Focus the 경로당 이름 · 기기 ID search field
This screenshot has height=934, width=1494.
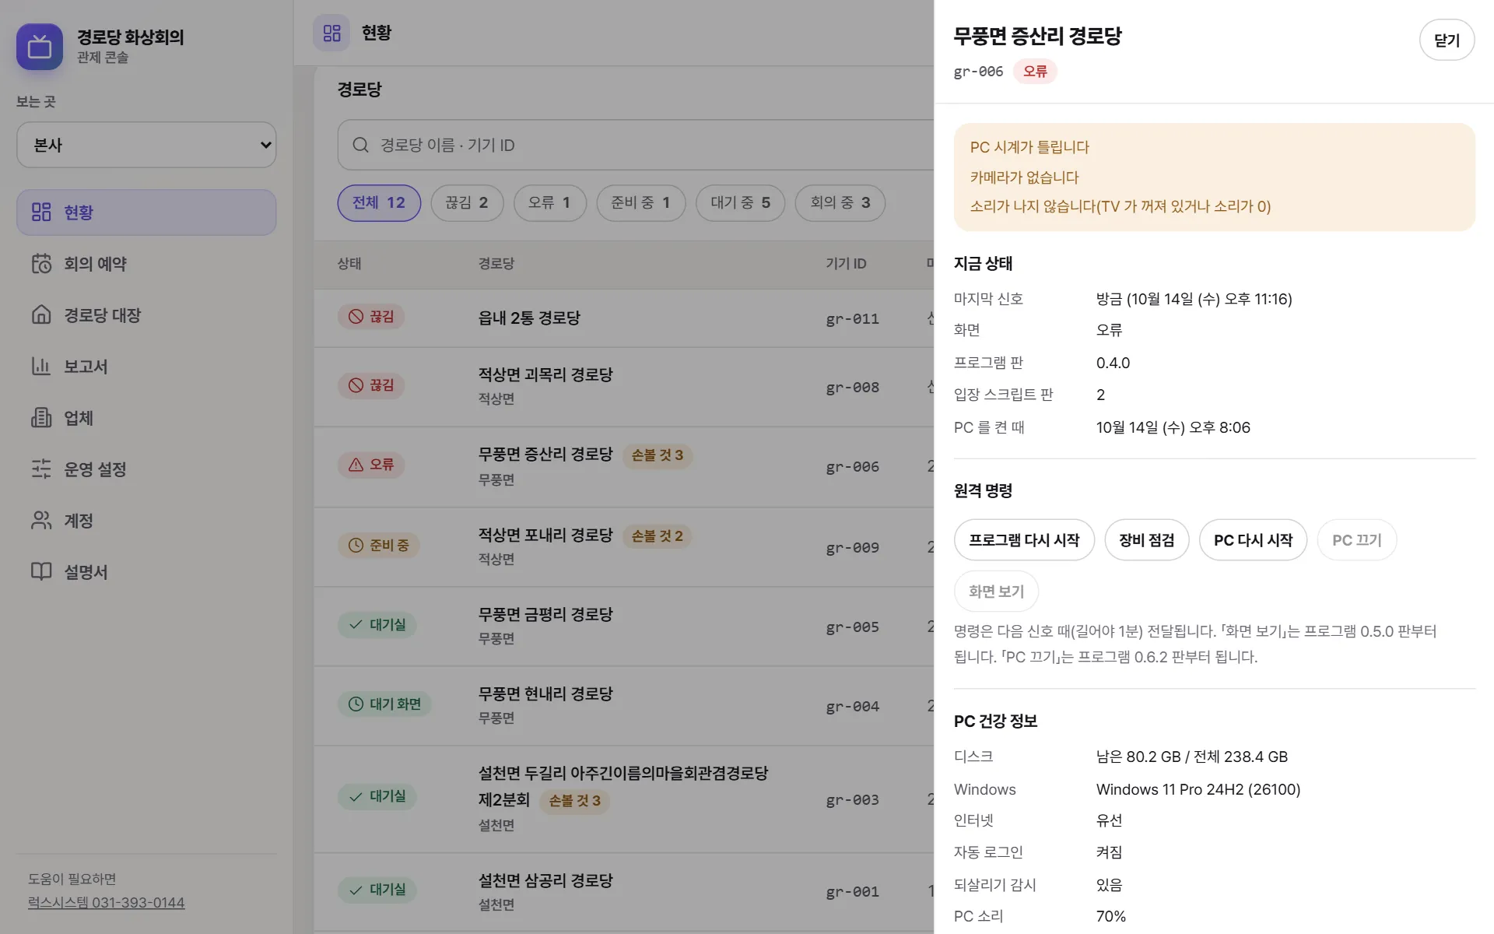(x=635, y=145)
